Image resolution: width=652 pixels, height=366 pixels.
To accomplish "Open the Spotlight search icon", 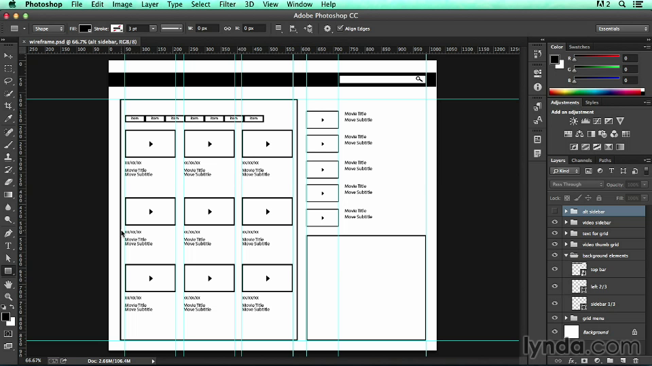I will click(x=622, y=4).
